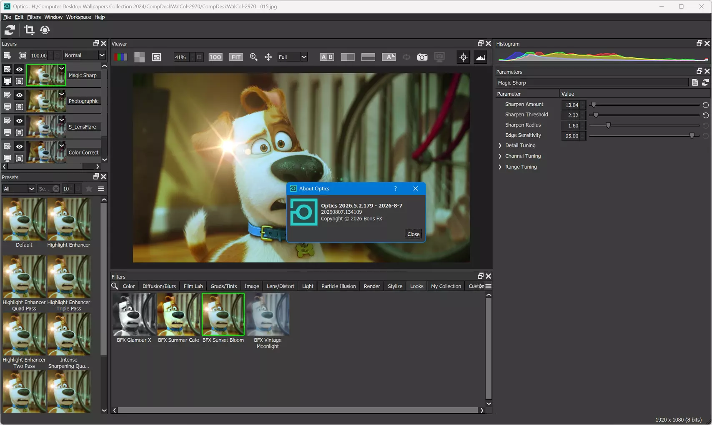The height and width of the screenshot is (425, 712).
Task: Toggle the A B comparison view
Action: [327, 57]
